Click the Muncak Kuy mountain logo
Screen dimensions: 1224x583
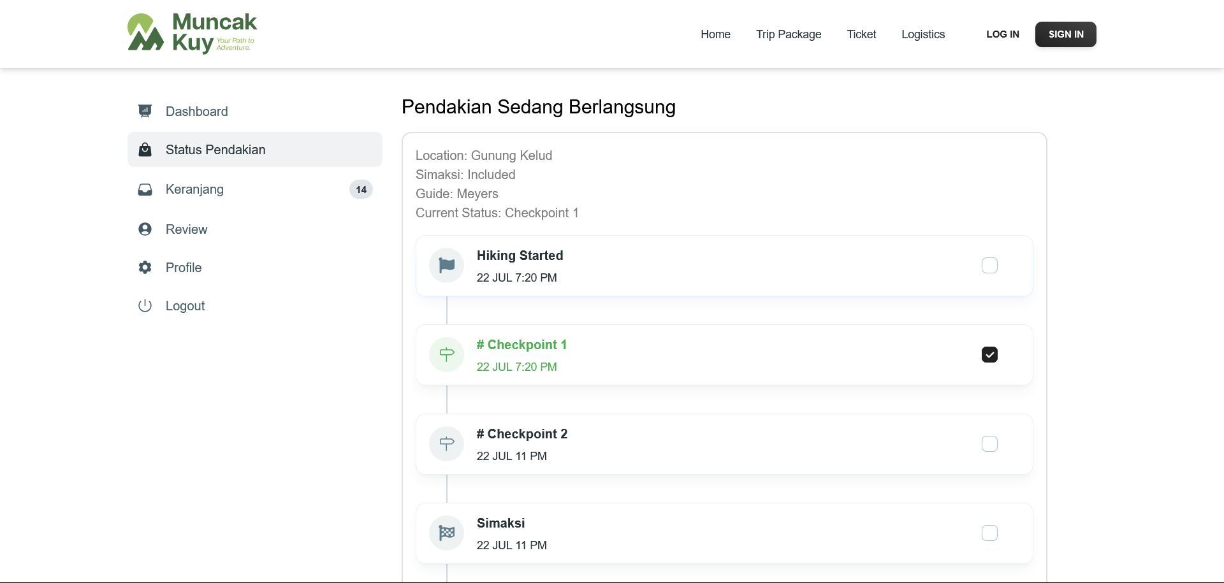click(146, 33)
